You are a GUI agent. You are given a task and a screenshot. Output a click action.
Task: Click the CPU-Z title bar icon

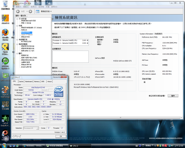click(12, 77)
